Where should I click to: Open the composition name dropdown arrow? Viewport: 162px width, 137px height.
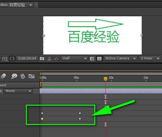(31, 5)
